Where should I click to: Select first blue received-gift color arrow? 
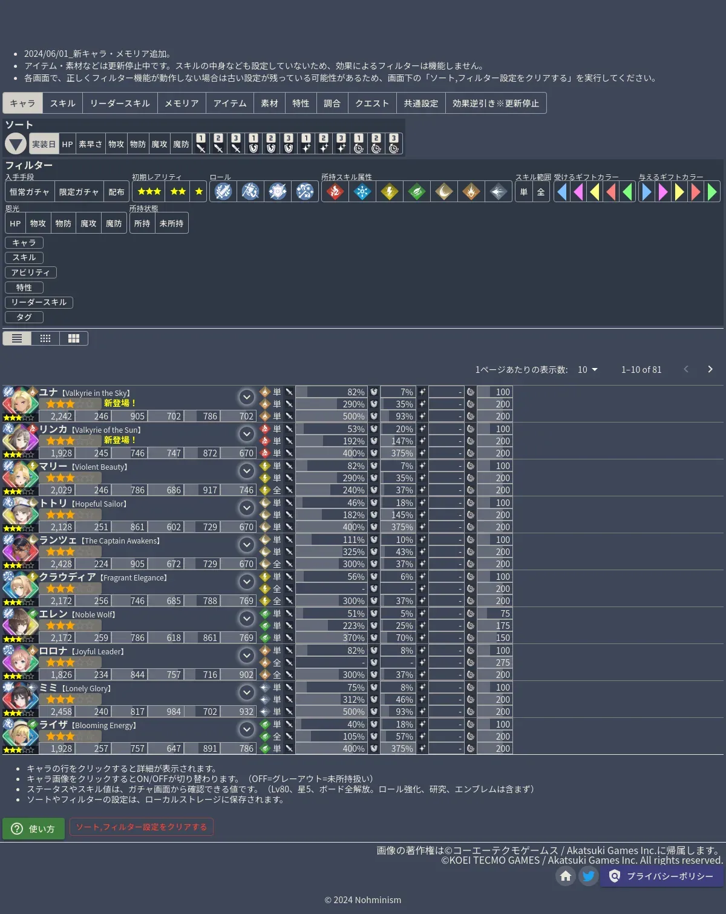point(563,192)
